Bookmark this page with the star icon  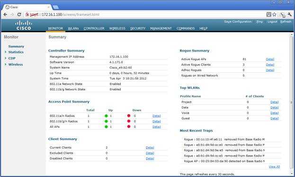click(275, 15)
